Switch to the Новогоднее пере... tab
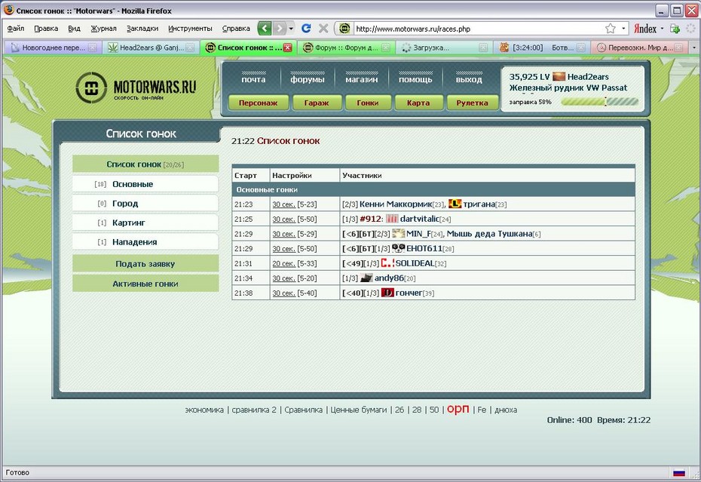701x482 pixels. [53, 48]
